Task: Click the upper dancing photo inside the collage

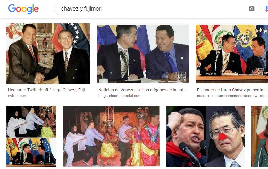Action: [x=31, y=121]
